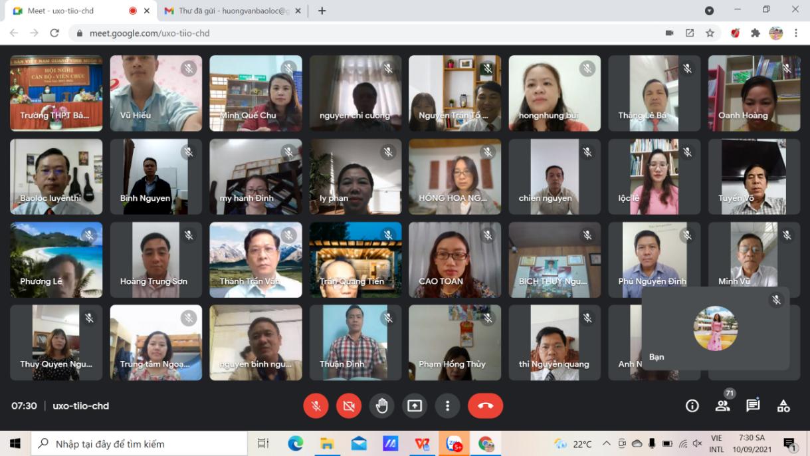
Task: Show hidden system tray icons chevron
Action: pos(606,443)
